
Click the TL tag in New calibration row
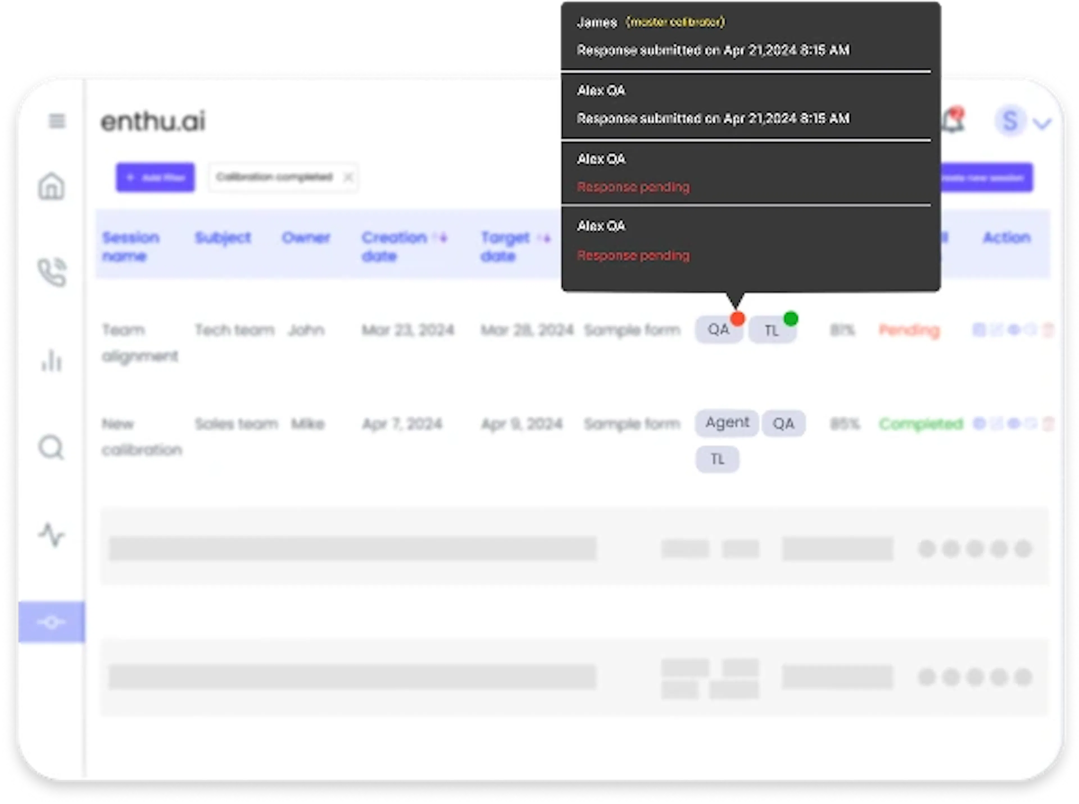pos(717,459)
